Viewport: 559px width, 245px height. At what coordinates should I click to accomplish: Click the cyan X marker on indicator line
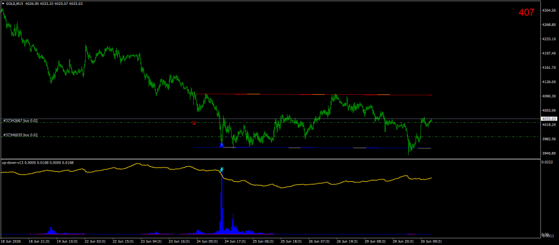point(221,169)
